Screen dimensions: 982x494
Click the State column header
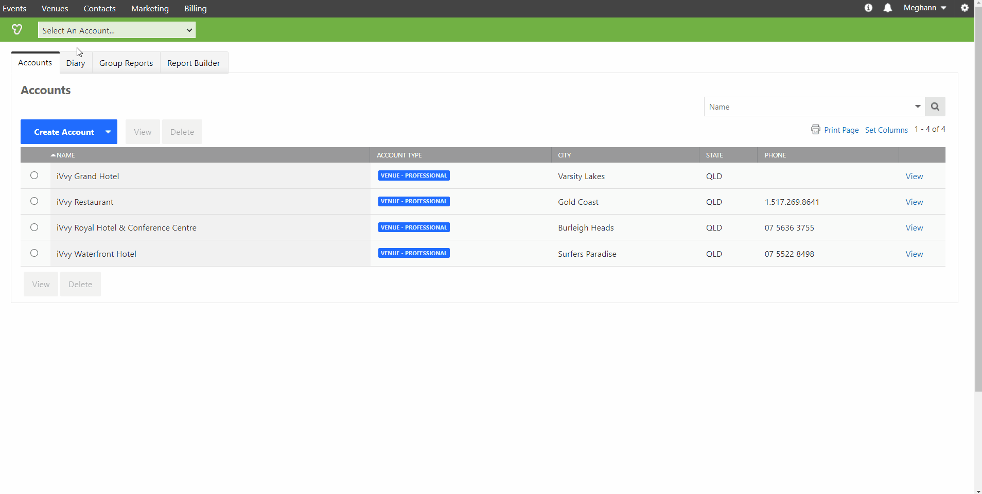[714, 155]
